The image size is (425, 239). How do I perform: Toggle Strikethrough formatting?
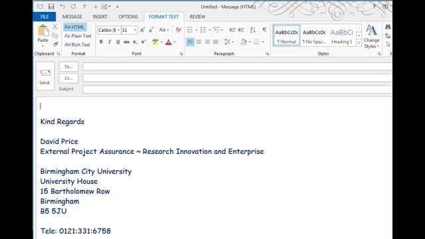click(x=127, y=42)
